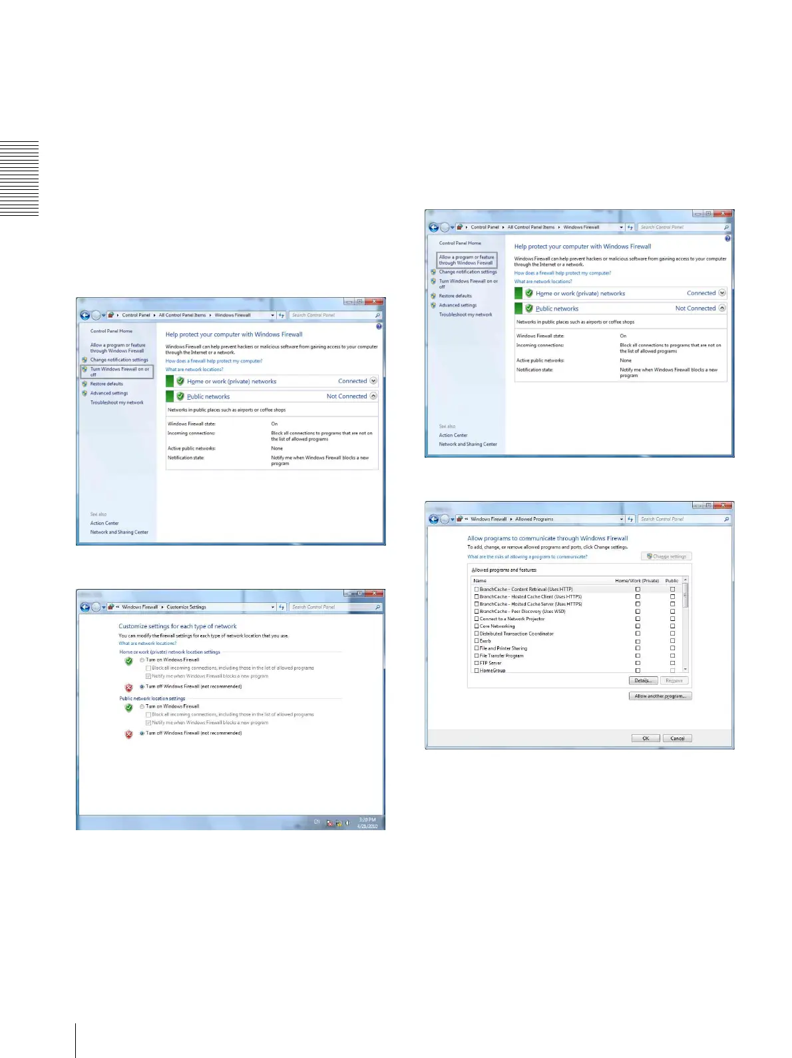Open recent pages dropdown arrow in Allowed Programs window
The height and width of the screenshot is (1058, 792).
pos(453,519)
